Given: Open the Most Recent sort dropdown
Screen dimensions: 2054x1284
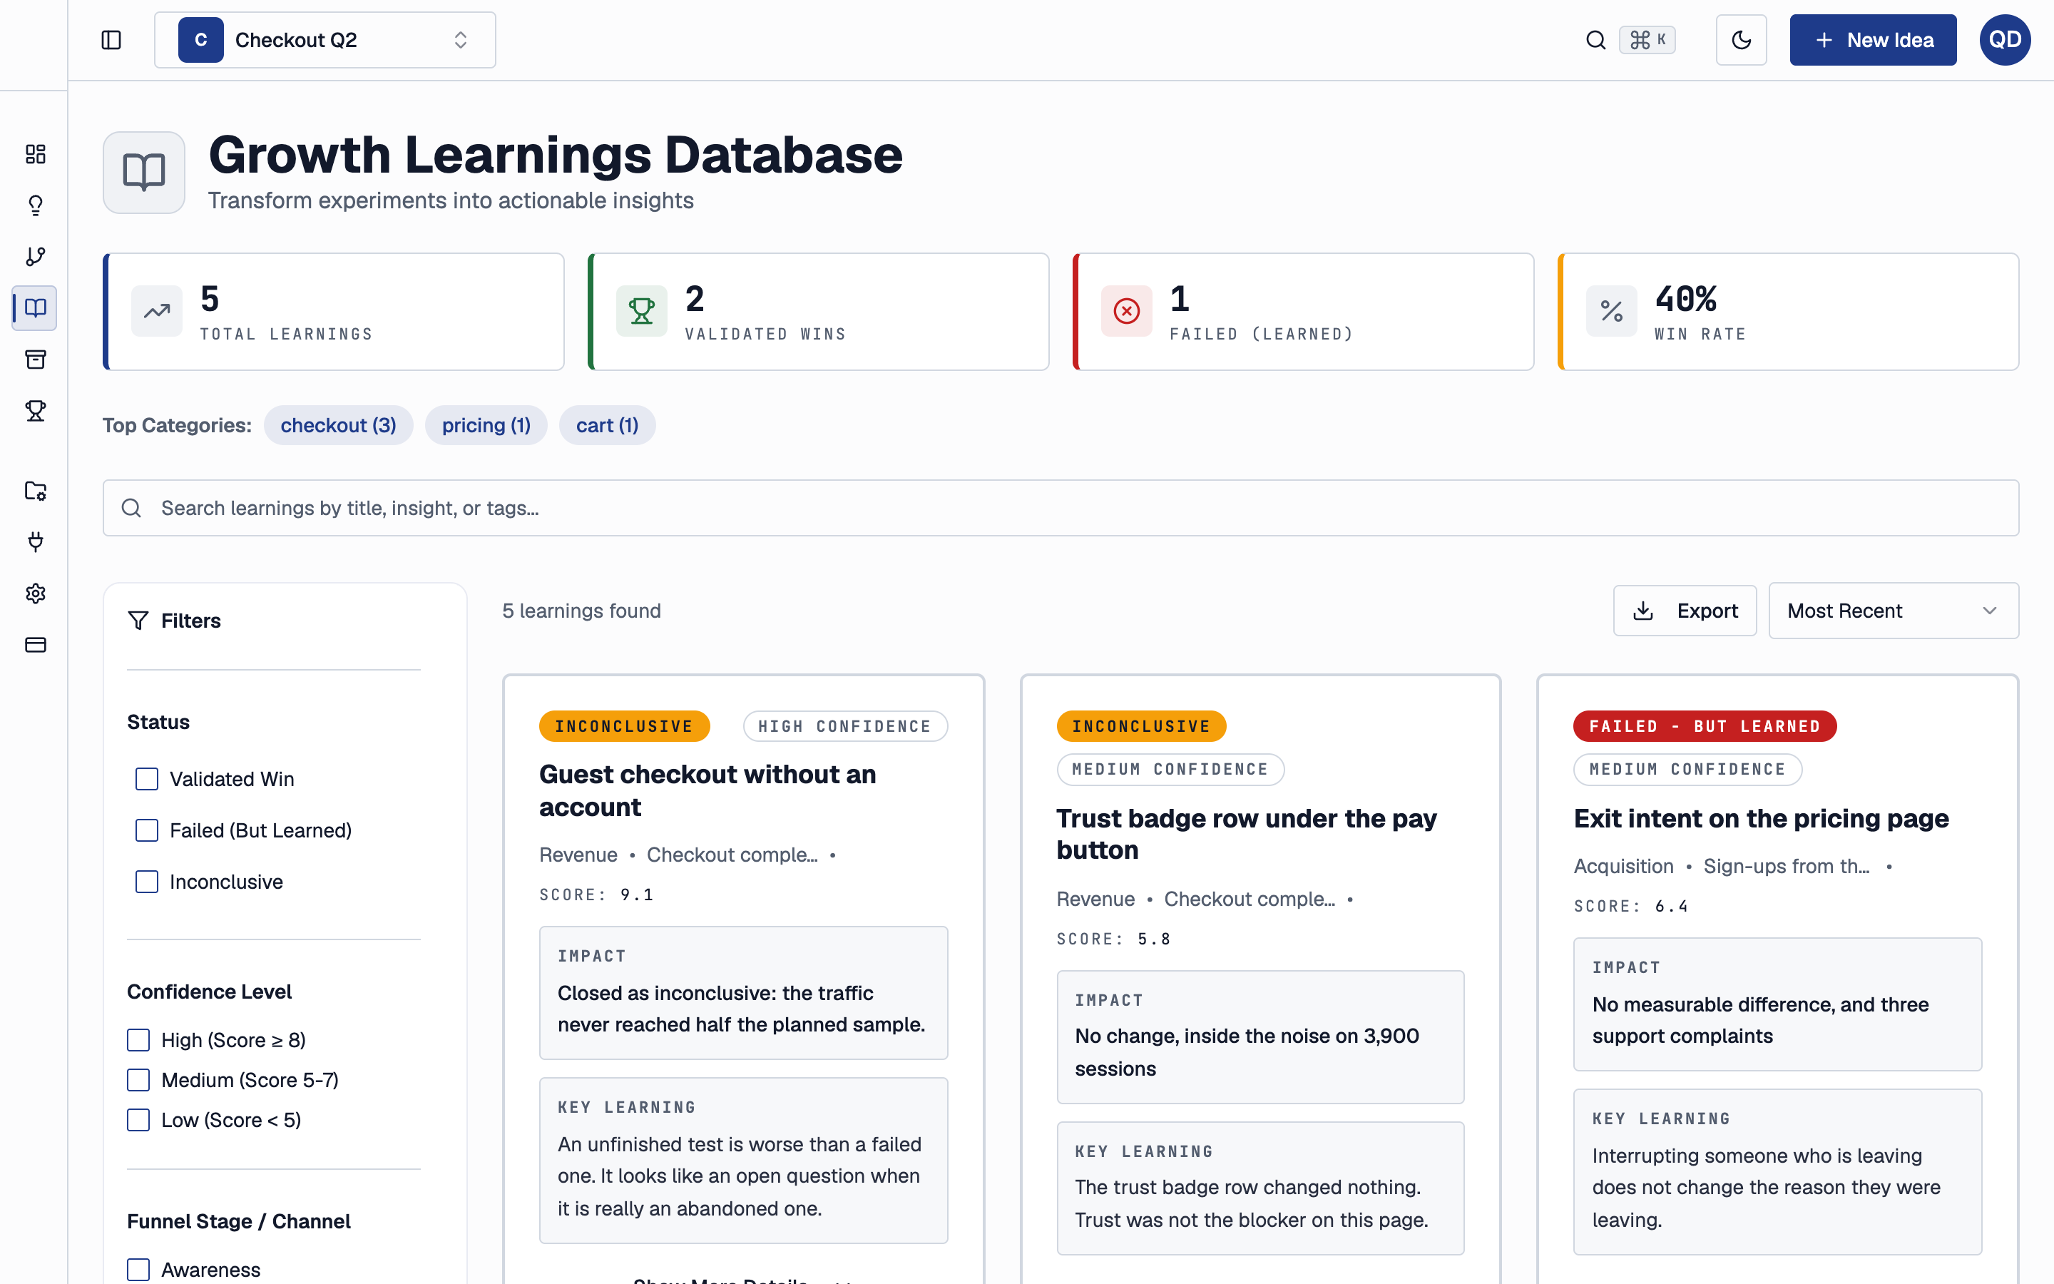Looking at the screenshot, I should pyautogui.click(x=1894, y=611).
